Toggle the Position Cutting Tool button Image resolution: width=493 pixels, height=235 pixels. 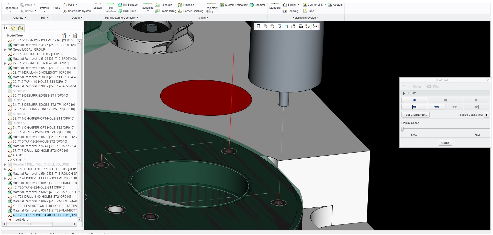tap(486, 115)
